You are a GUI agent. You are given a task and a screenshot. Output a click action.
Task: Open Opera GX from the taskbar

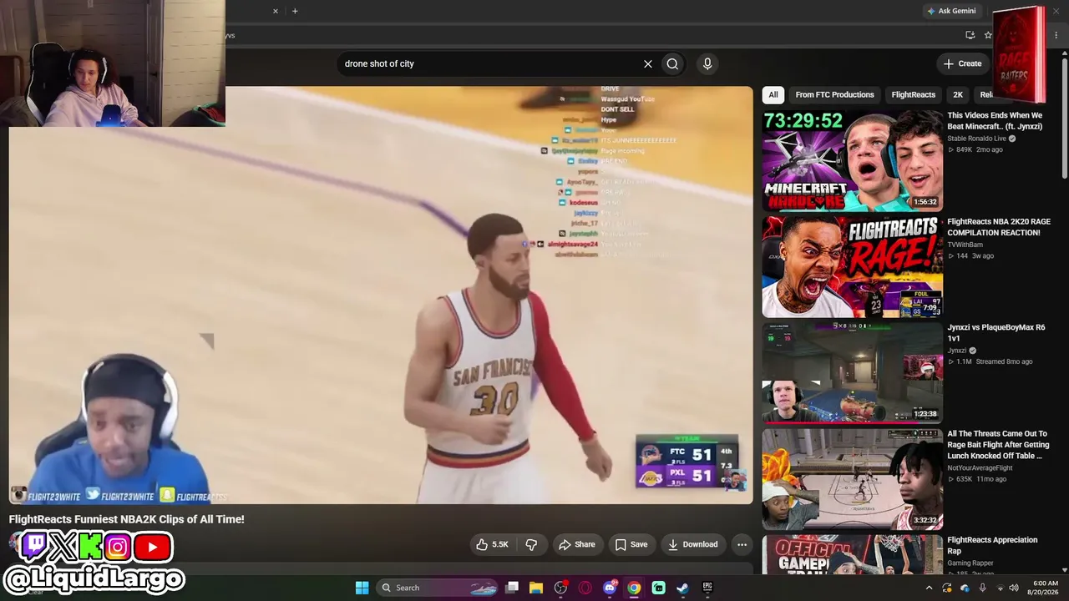point(585,588)
